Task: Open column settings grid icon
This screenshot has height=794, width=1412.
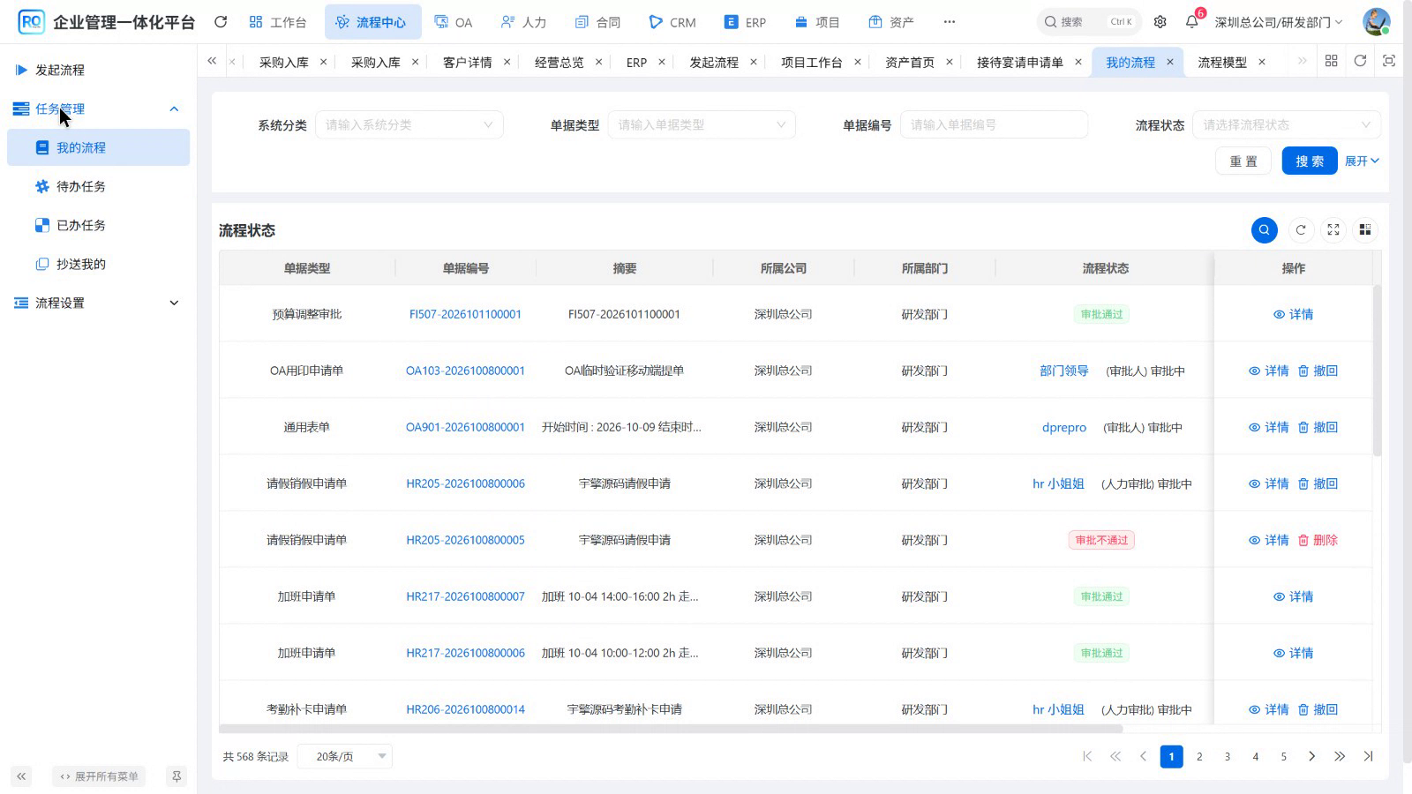Action: click(x=1365, y=230)
